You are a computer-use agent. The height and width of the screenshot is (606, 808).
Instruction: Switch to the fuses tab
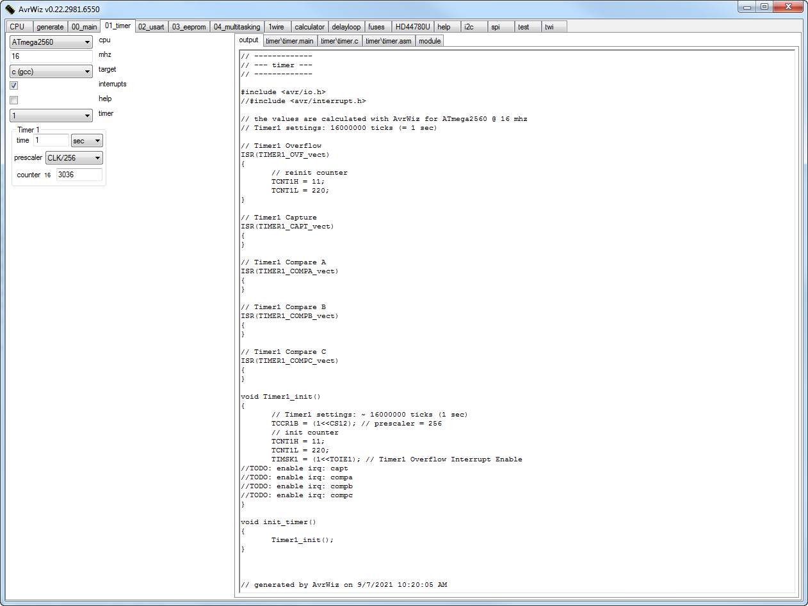click(x=377, y=27)
